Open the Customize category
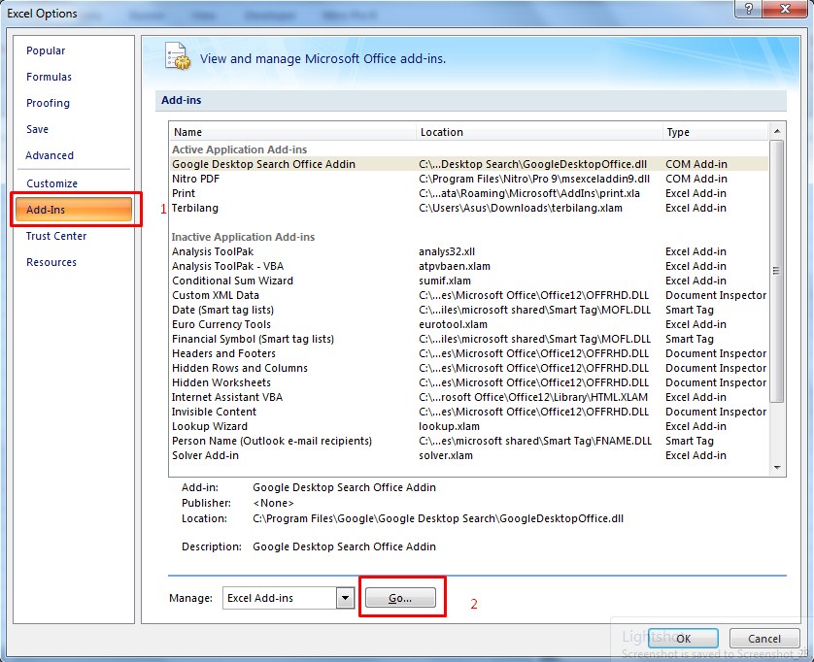This screenshot has height=662, width=814. 51,183
